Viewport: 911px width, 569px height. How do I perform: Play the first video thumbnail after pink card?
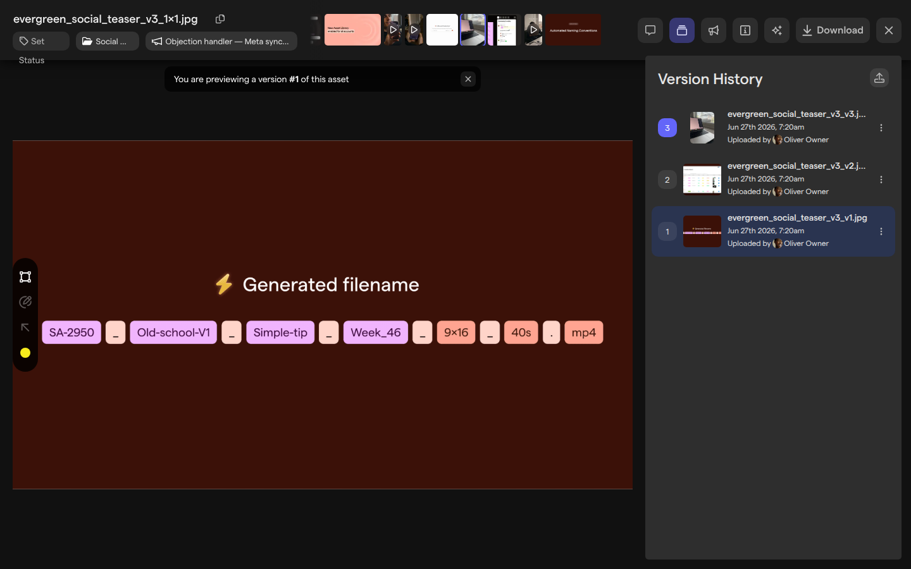pyautogui.click(x=393, y=30)
